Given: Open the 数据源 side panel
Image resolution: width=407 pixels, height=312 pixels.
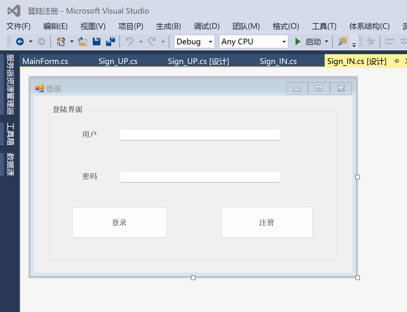Looking at the screenshot, I should 10,164.
